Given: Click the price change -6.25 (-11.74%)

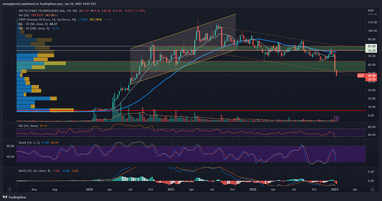Looking at the screenshot, I should pos(135,10).
